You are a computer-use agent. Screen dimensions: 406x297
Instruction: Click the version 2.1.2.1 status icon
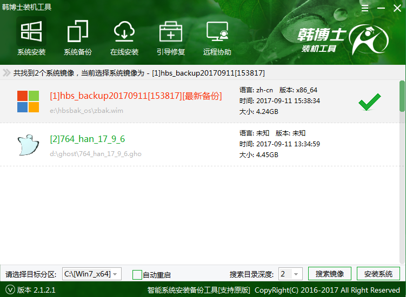click(x=11, y=290)
